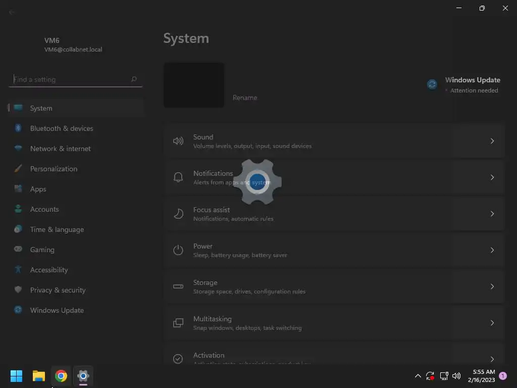Click the Windows Update sync icon at top
Viewport: 517px width, 388px height.
[x=432, y=84]
